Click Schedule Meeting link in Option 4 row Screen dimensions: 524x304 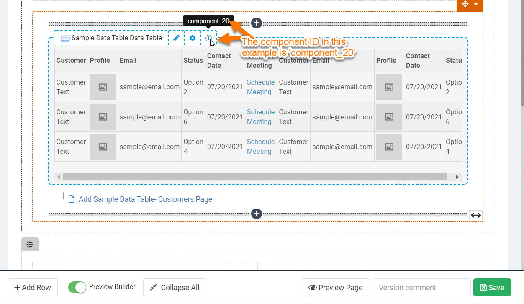261,147
